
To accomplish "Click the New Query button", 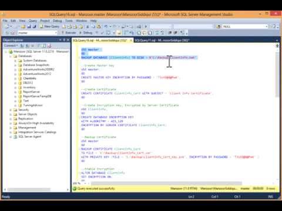I will pyautogui.click(x=49, y=26).
